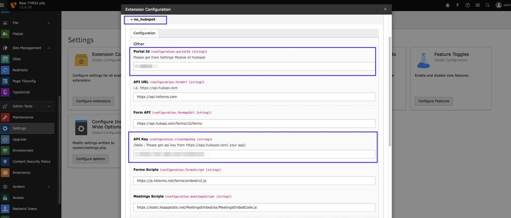Focus the API Key input field
This screenshot has width=511, height=218.
tap(254, 154)
